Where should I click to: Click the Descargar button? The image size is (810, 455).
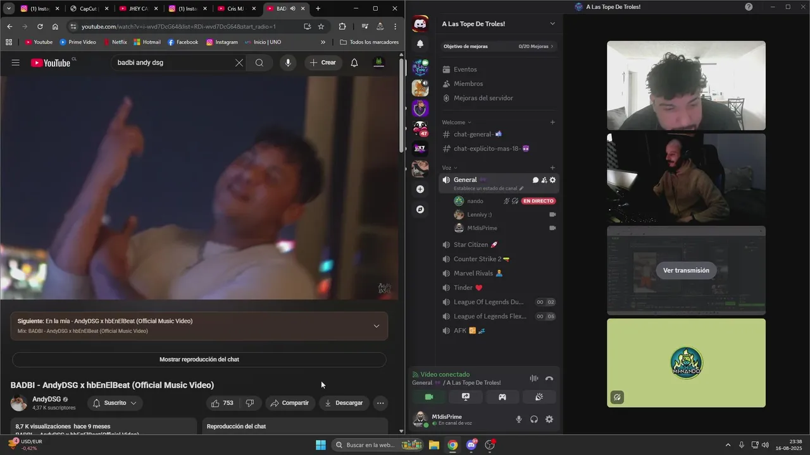coord(344,403)
